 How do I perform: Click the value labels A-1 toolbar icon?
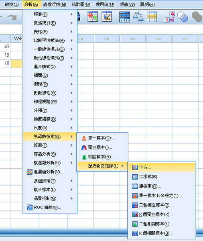[170, 17]
